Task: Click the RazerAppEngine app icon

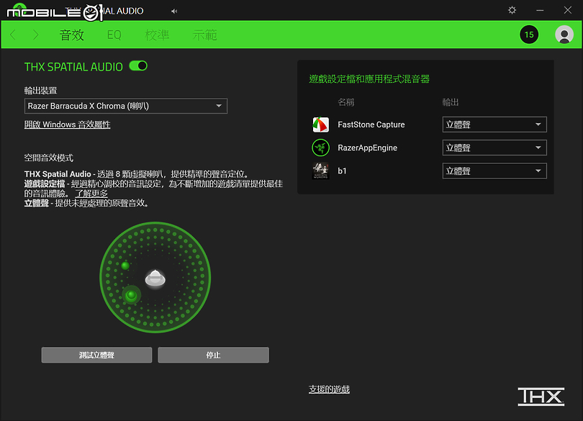Action: coord(320,148)
